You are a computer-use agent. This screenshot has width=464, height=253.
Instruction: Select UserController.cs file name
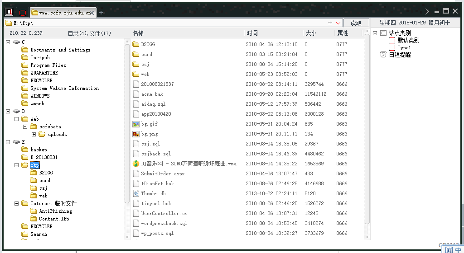coord(164,213)
